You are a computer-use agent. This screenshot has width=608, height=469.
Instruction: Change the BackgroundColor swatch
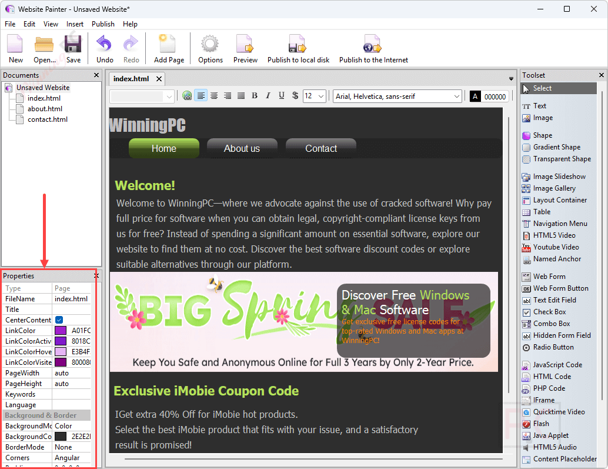(x=61, y=437)
